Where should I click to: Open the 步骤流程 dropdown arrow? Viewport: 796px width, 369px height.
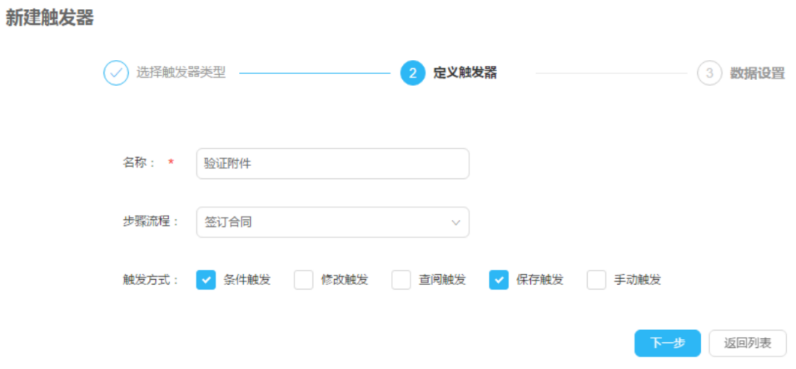(x=455, y=222)
